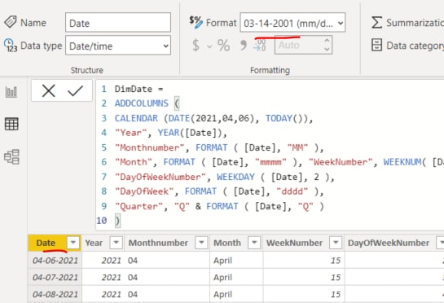The width and height of the screenshot is (444, 303).
Task: Click "Year" text on formula line 4
Action: click(x=130, y=133)
